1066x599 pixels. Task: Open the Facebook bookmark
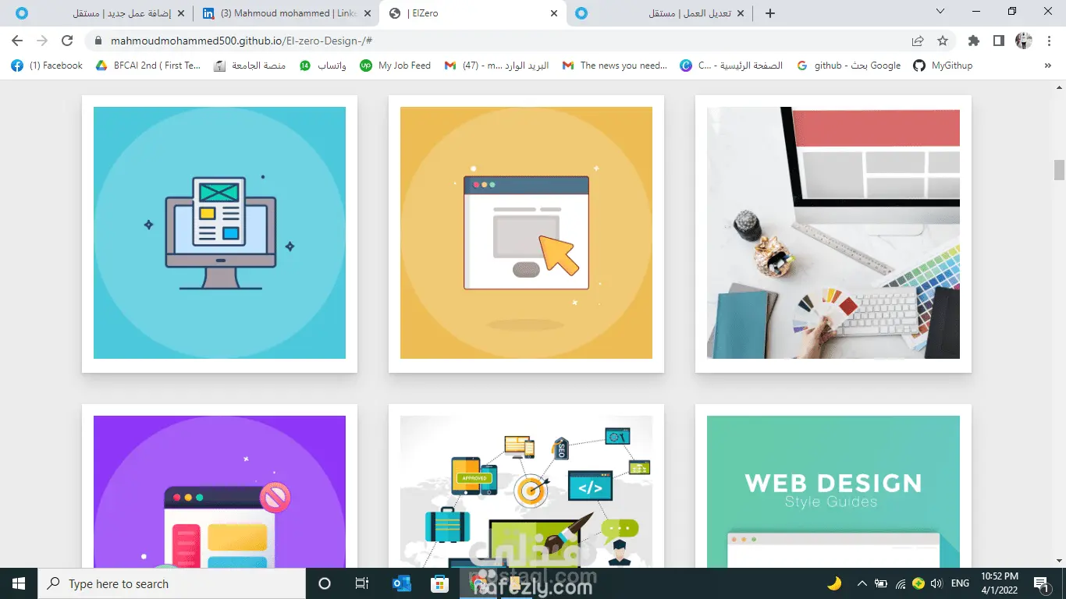pyautogui.click(x=47, y=66)
